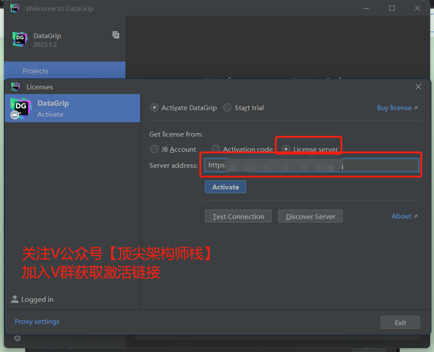Open the settings gear in Welcome window
Image resolution: width=434 pixels, height=352 pixels.
(x=17, y=338)
